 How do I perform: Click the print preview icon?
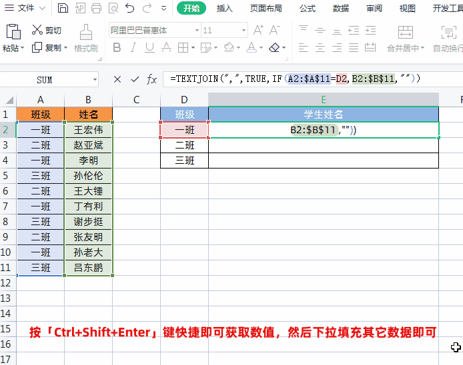tap(113, 8)
